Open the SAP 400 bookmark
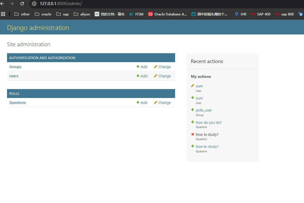Image resolution: width=304 pixels, height=203 pixels. coord(261,14)
